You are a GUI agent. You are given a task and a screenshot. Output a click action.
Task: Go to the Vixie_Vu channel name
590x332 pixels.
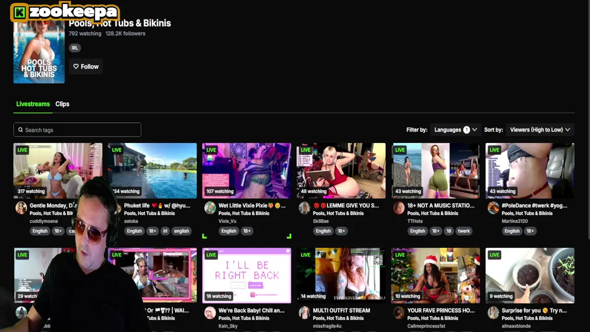[227, 221]
